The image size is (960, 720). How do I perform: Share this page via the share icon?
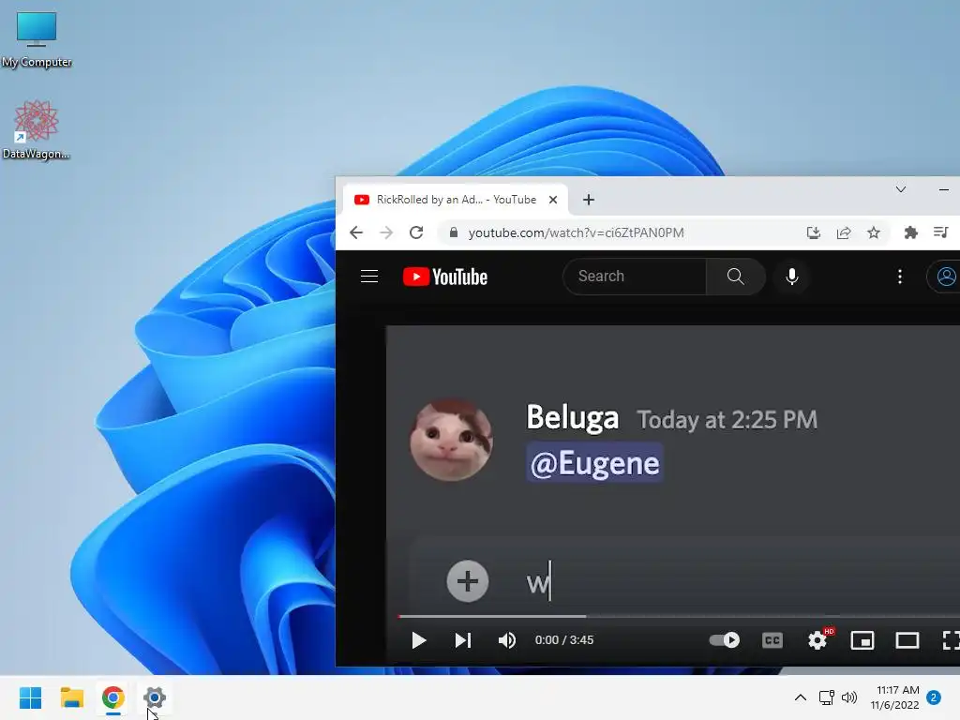point(844,232)
